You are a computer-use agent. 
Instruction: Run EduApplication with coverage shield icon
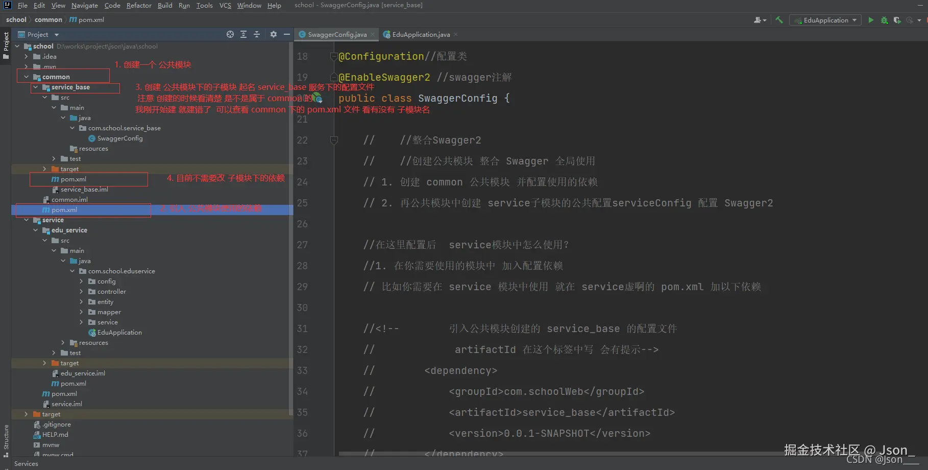(897, 20)
